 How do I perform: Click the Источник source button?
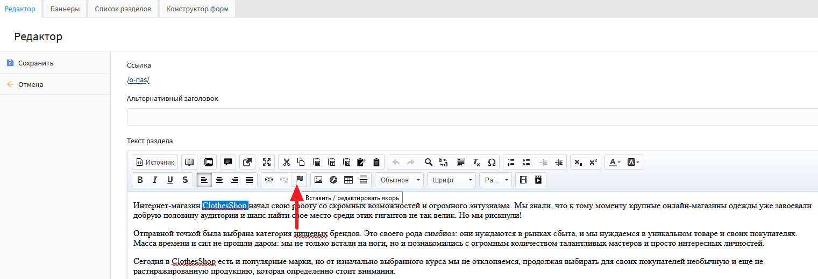155,162
